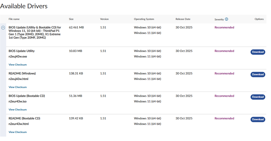The height and width of the screenshot is (141, 271).
Task: Click the Release Date column header
Action: point(183,19)
